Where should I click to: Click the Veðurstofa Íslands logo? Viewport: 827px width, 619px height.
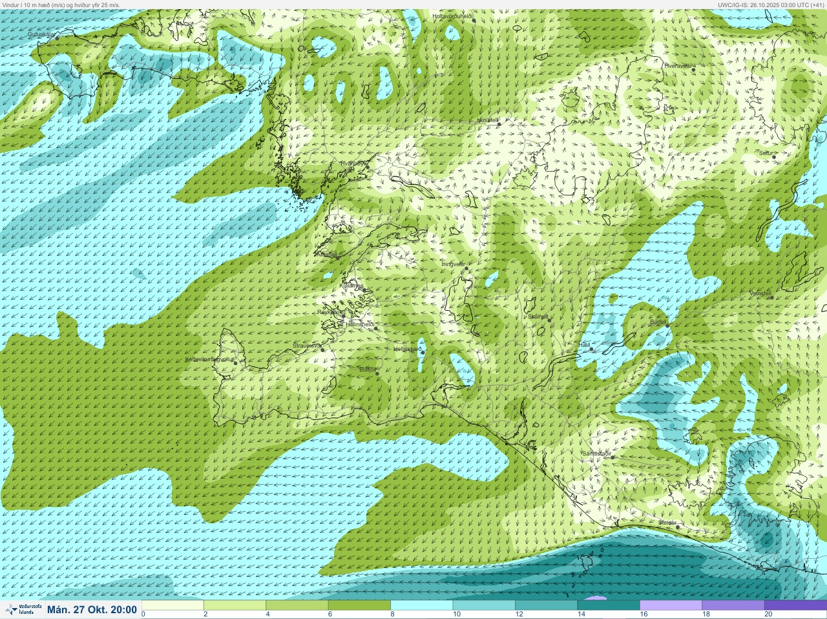[23, 609]
